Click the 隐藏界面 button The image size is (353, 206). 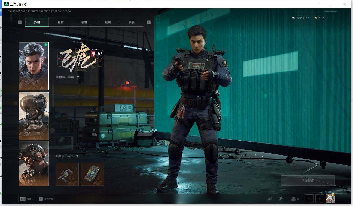pyautogui.click(x=46, y=199)
